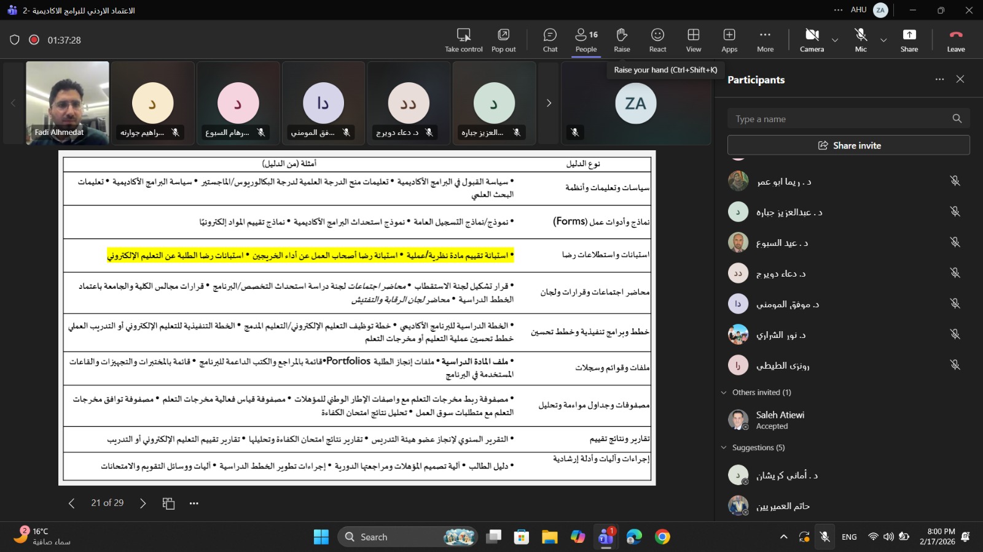The image size is (983, 552).
Task: Select the People tab
Action: 586,40
